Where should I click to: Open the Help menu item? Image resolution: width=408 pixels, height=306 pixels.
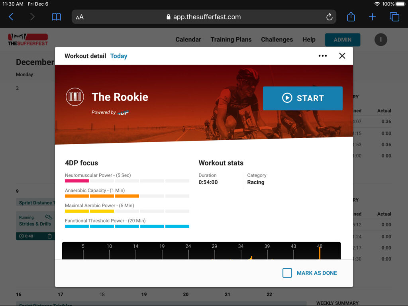pyautogui.click(x=309, y=39)
